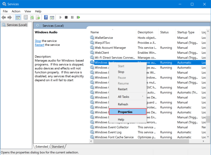
Task: Click the Services (Local) pane header
Action: (x=53, y=25)
